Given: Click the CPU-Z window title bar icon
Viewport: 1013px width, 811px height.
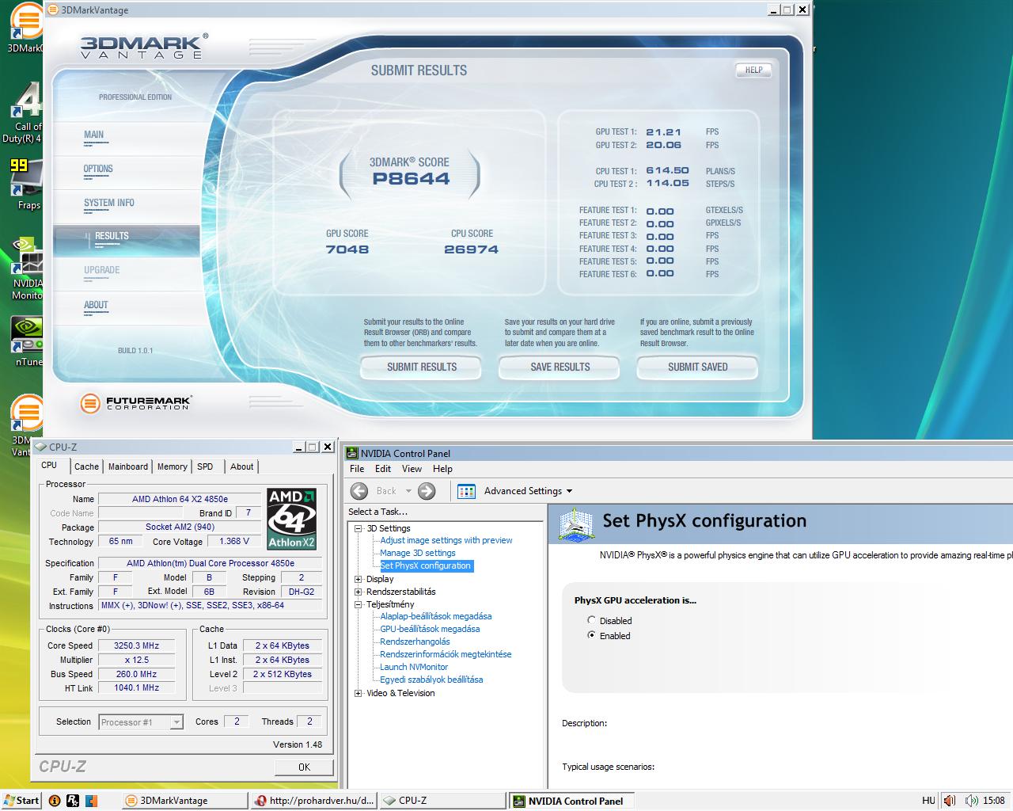Looking at the screenshot, I should click(42, 447).
